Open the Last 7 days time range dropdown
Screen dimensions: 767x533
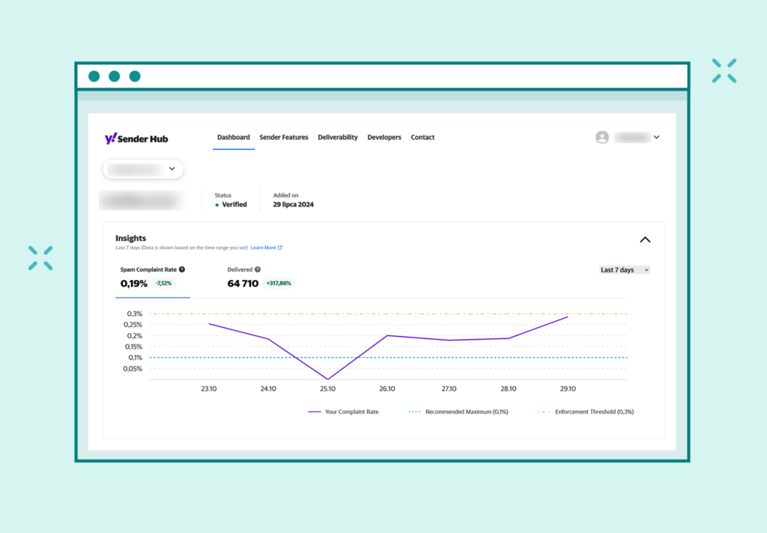[x=624, y=269]
